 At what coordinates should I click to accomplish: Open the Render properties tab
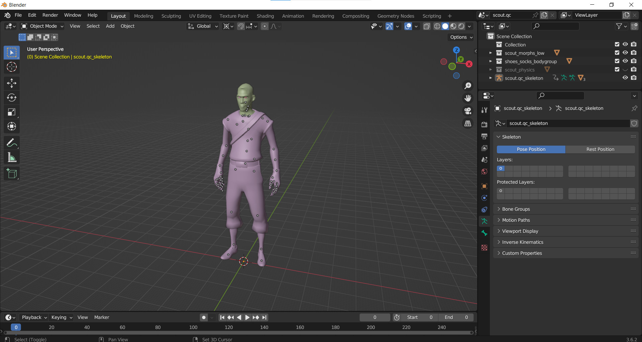484,124
